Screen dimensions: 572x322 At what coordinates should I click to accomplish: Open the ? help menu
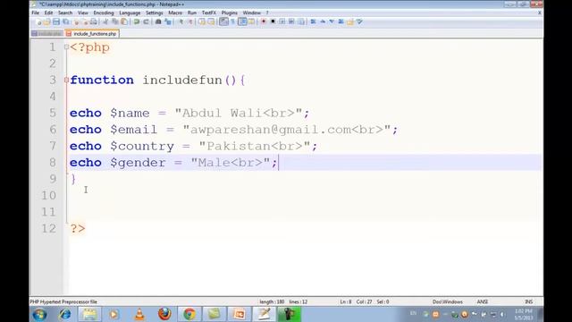[267, 13]
